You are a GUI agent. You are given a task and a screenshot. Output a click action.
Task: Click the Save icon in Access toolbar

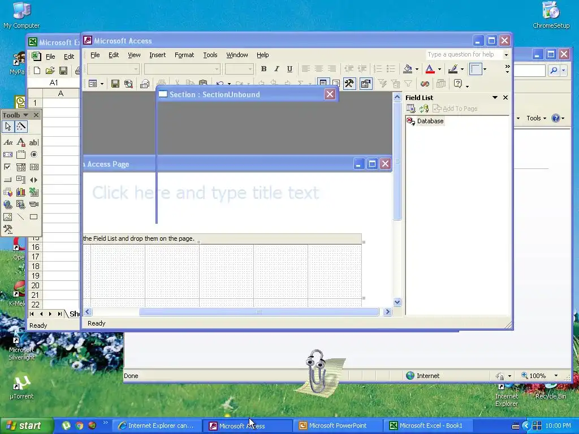[115, 84]
